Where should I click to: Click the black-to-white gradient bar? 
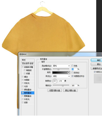tap(60, 73)
